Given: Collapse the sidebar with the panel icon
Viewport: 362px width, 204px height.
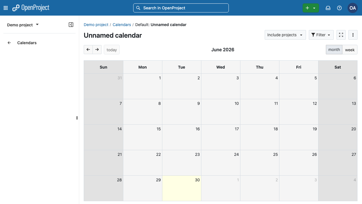Looking at the screenshot, I should click(71, 25).
